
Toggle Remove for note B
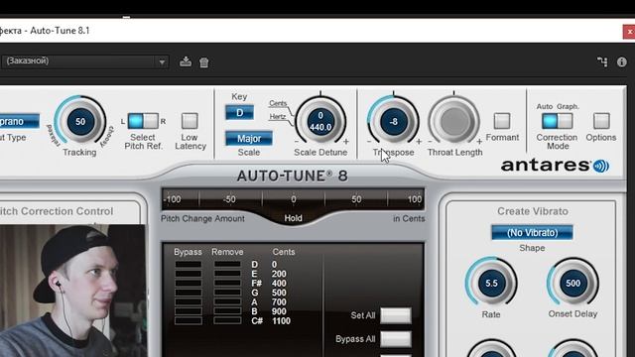click(x=227, y=311)
